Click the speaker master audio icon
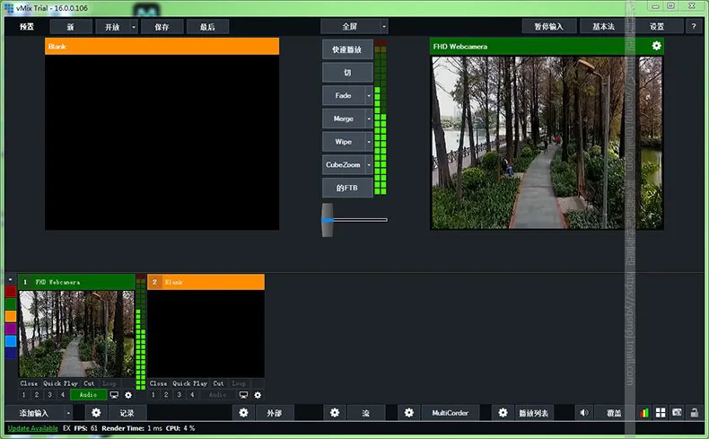The image size is (709, 439). click(x=584, y=413)
